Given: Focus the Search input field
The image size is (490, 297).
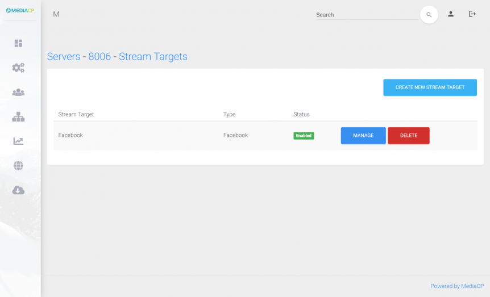Looking at the screenshot, I should pyautogui.click(x=367, y=15).
